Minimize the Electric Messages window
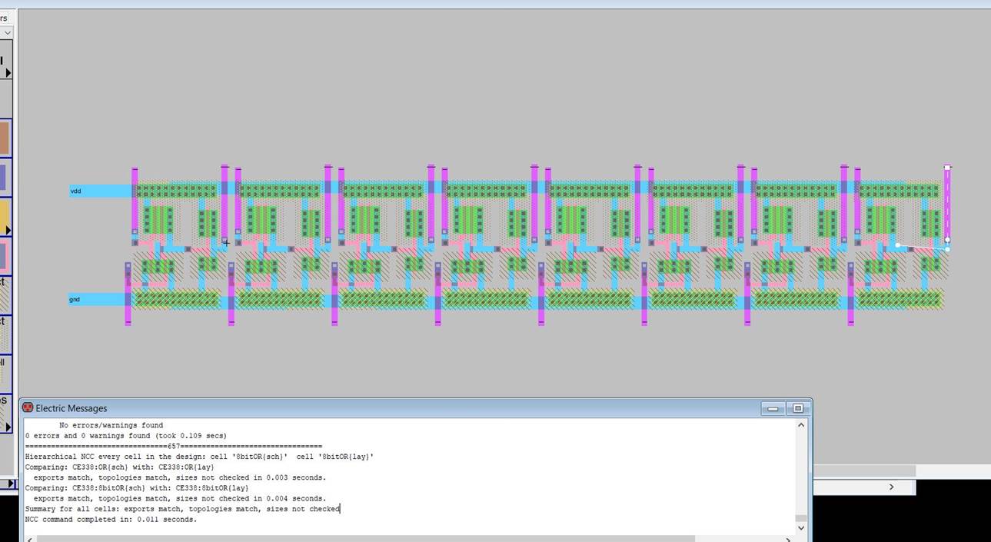991x542 pixels. tap(773, 408)
